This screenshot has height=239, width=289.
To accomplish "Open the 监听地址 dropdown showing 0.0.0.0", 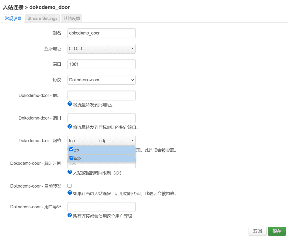I will coord(101,49).
